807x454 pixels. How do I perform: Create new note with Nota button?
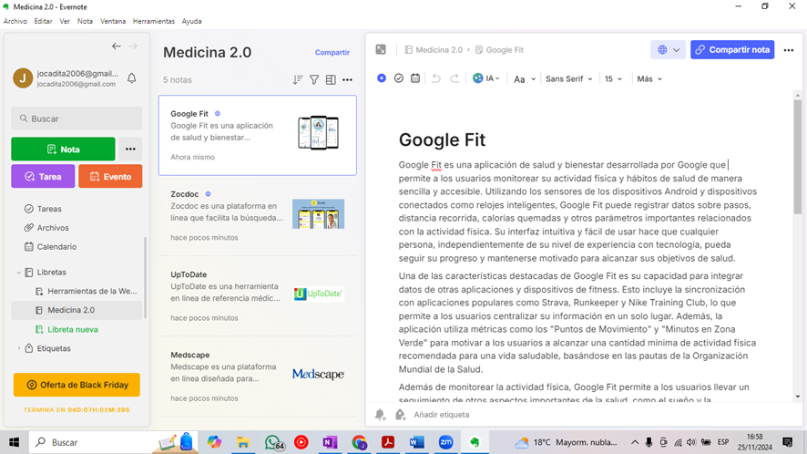click(64, 149)
